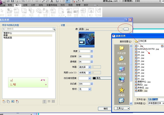Click the delete decal type icon
The height and width of the screenshot is (115, 164).
click(17, 101)
